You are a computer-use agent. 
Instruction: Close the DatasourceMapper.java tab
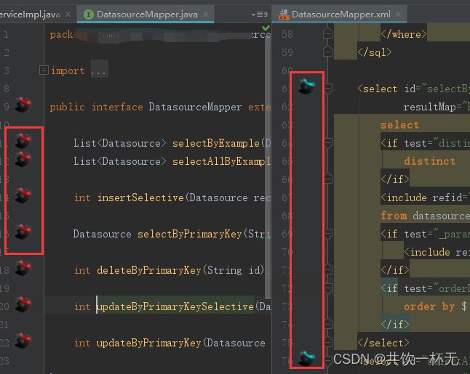pos(206,14)
